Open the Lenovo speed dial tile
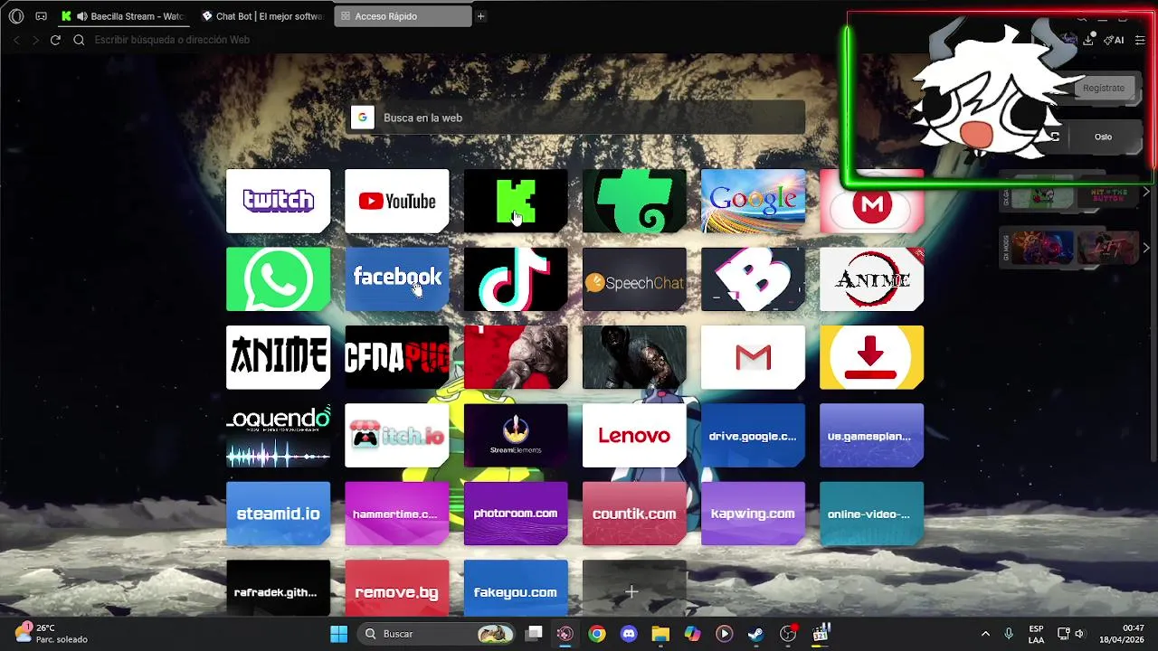Screen dimensions: 1158x651 634,436
